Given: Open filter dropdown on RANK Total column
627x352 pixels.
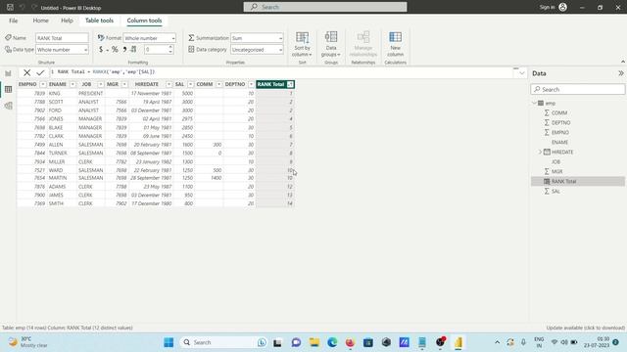Looking at the screenshot, I should [290, 84].
